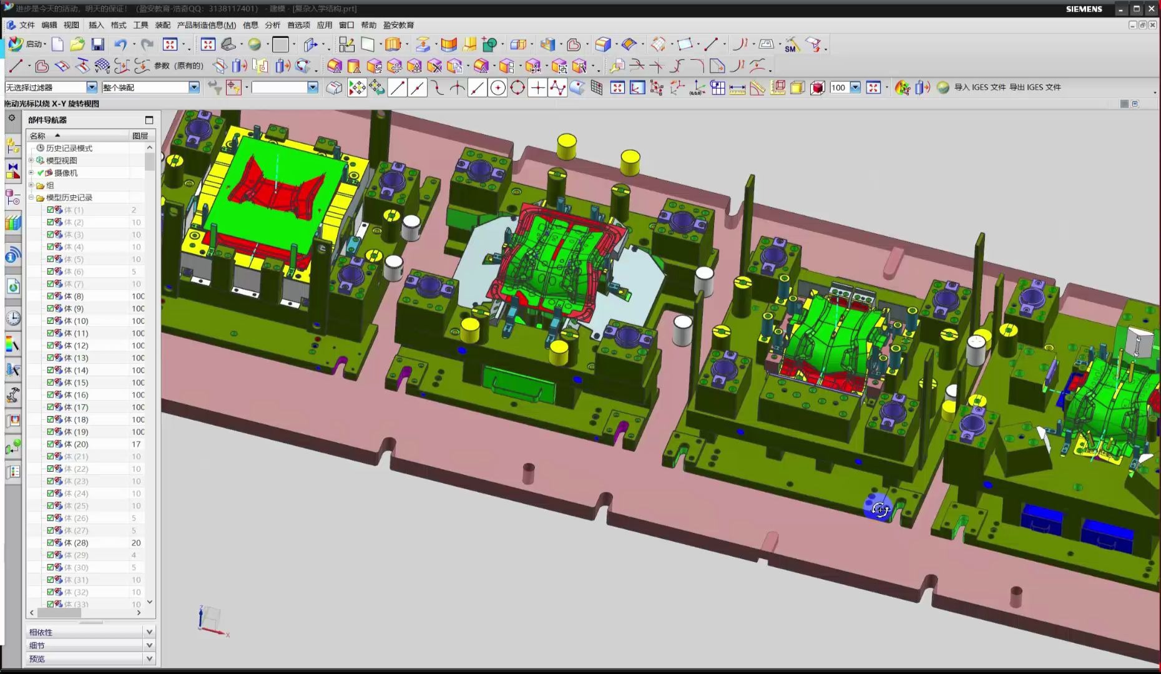Image resolution: width=1161 pixels, height=674 pixels.
Task: Open the books Reuse Library sidebar tab
Action: 12,223
